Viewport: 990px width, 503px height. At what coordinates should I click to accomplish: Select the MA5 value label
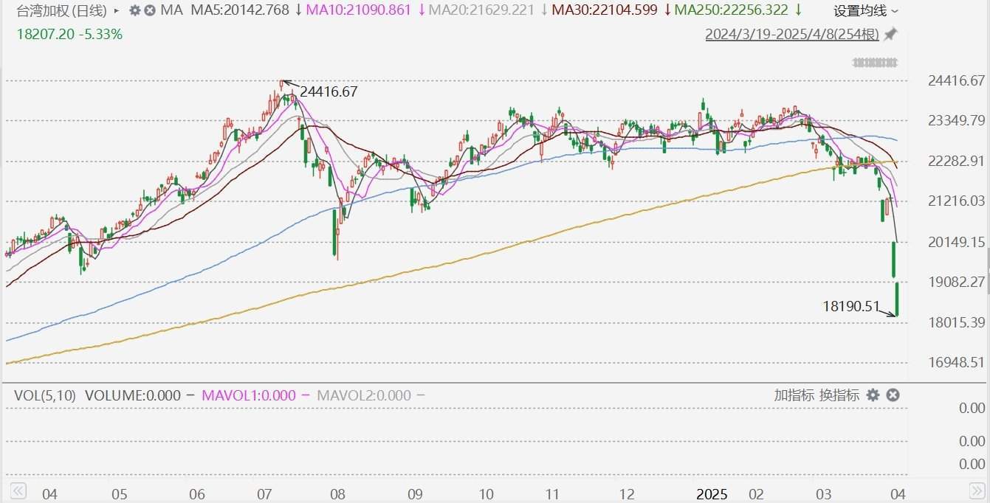(x=241, y=10)
